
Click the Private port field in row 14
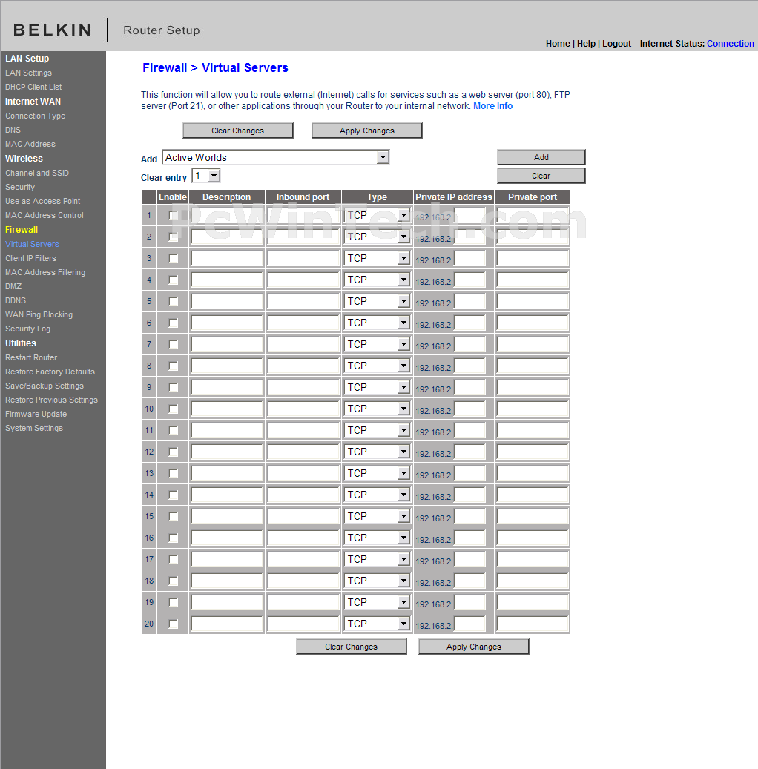tap(533, 495)
